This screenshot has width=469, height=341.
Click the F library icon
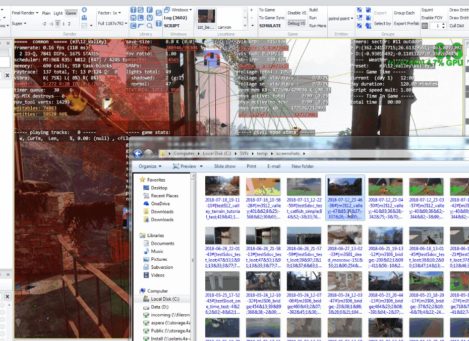(x=149, y=10)
